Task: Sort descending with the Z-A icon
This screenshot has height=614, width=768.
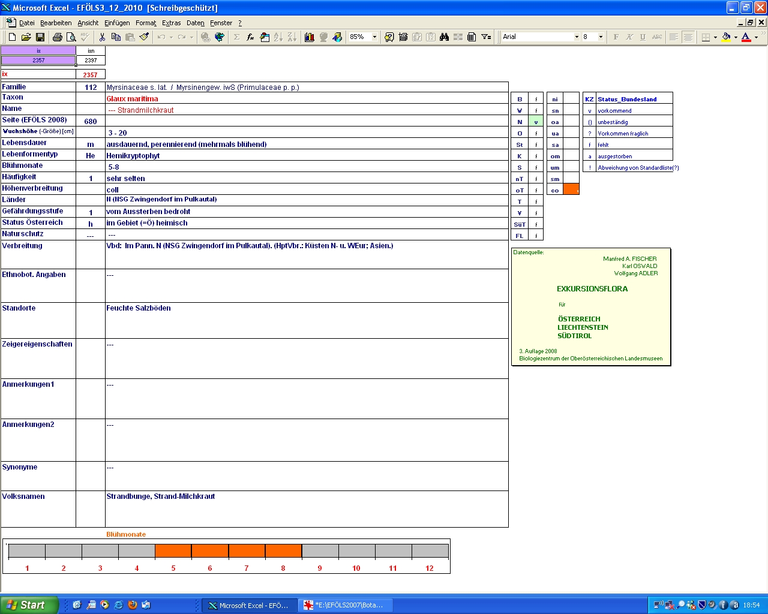Action: [292, 37]
